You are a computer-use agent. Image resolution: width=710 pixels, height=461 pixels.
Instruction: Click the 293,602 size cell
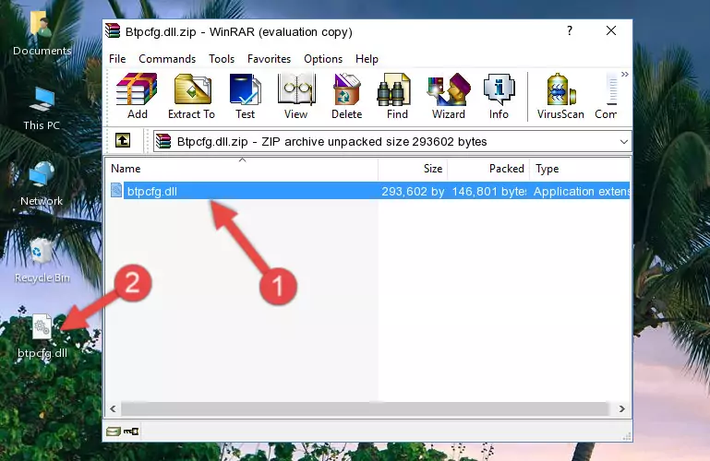coord(413,192)
